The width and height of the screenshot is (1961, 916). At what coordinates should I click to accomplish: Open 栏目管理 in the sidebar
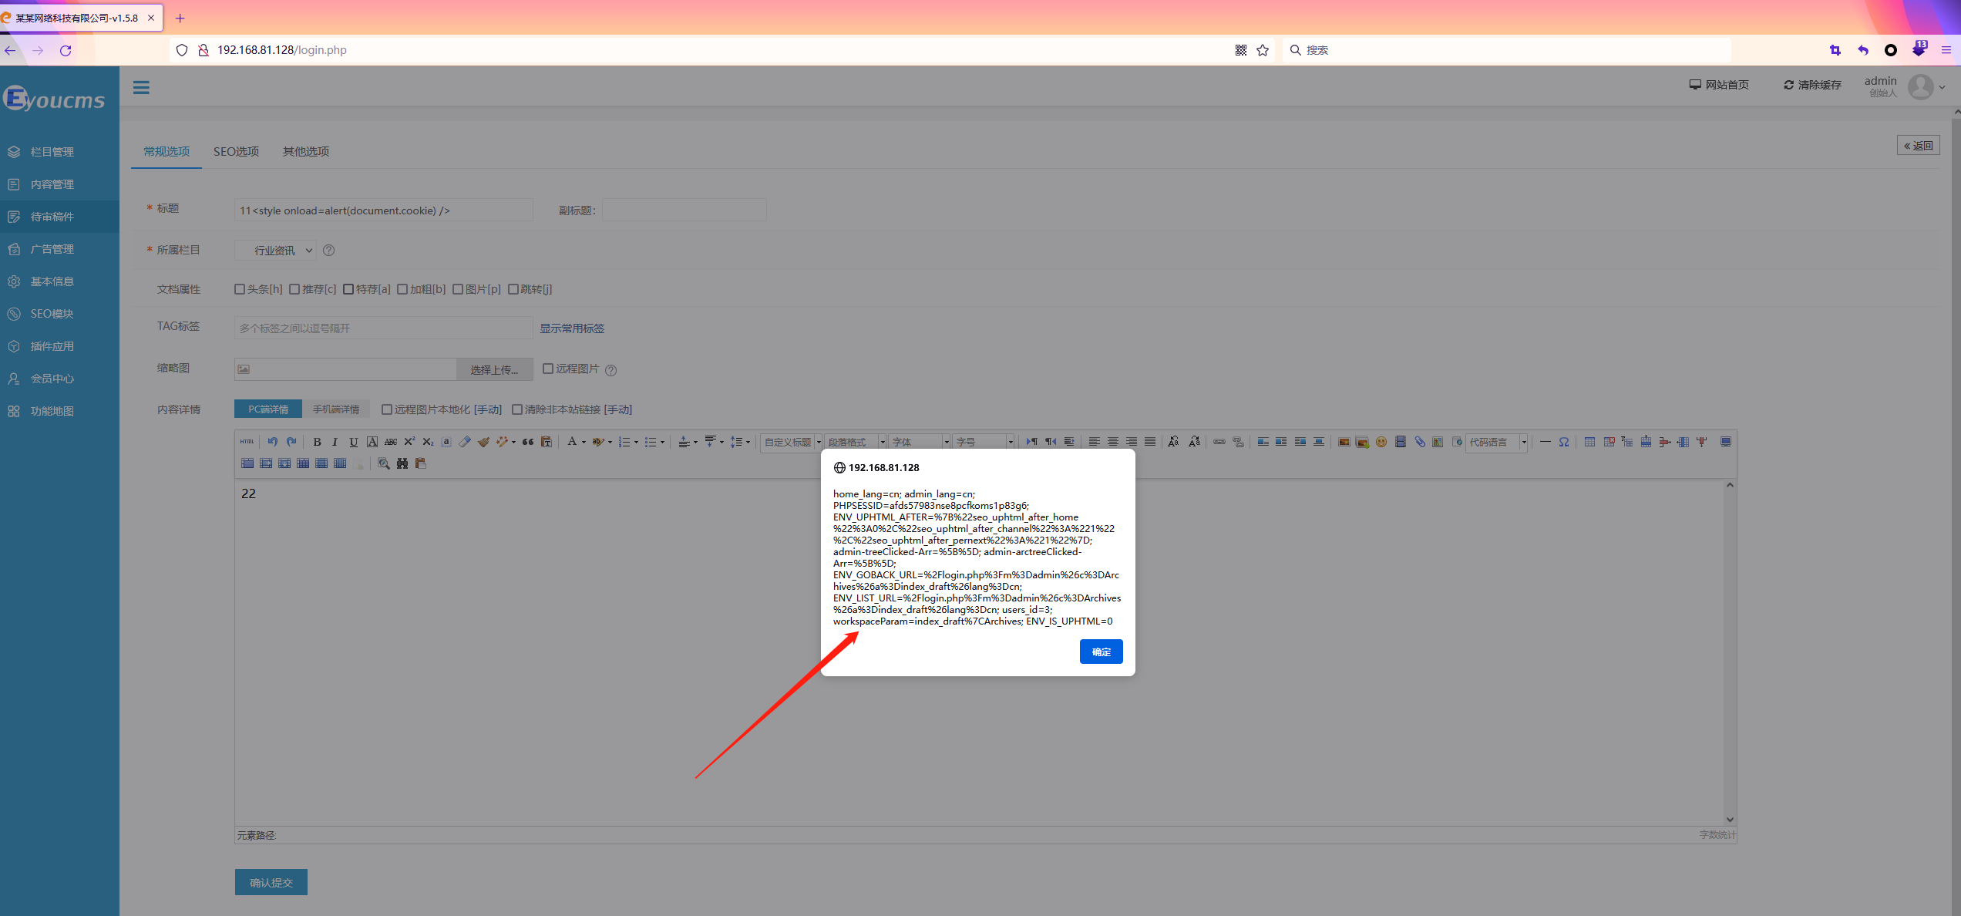[x=52, y=152]
